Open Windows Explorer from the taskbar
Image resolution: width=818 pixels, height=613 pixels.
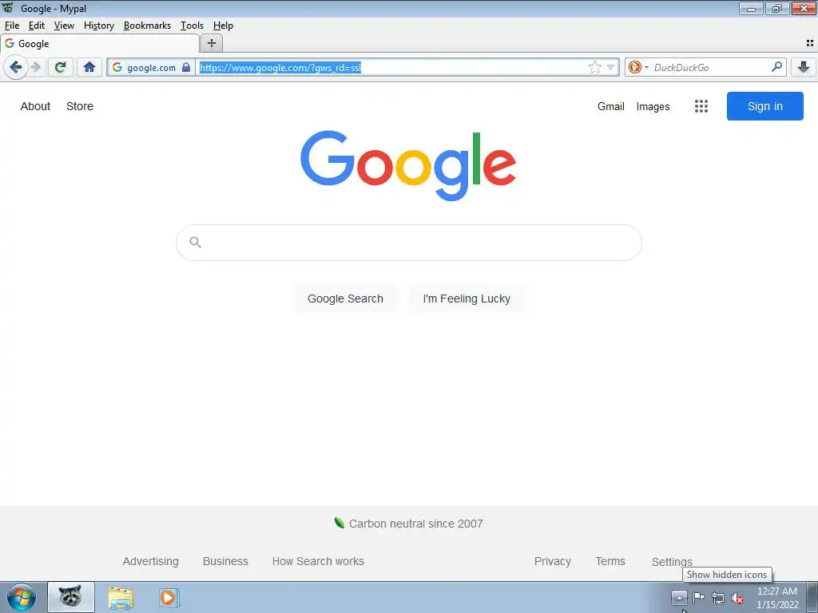coord(121,598)
